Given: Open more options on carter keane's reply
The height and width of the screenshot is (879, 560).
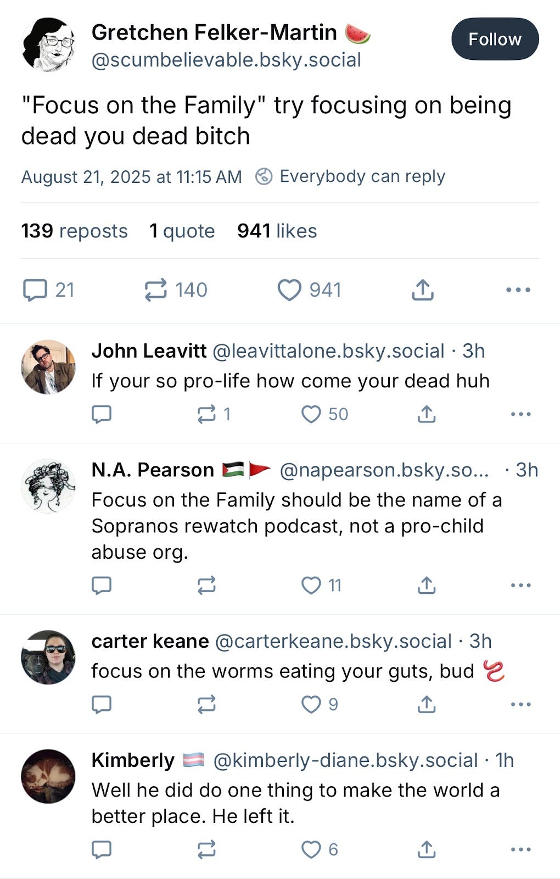Looking at the screenshot, I should [x=520, y=704].
